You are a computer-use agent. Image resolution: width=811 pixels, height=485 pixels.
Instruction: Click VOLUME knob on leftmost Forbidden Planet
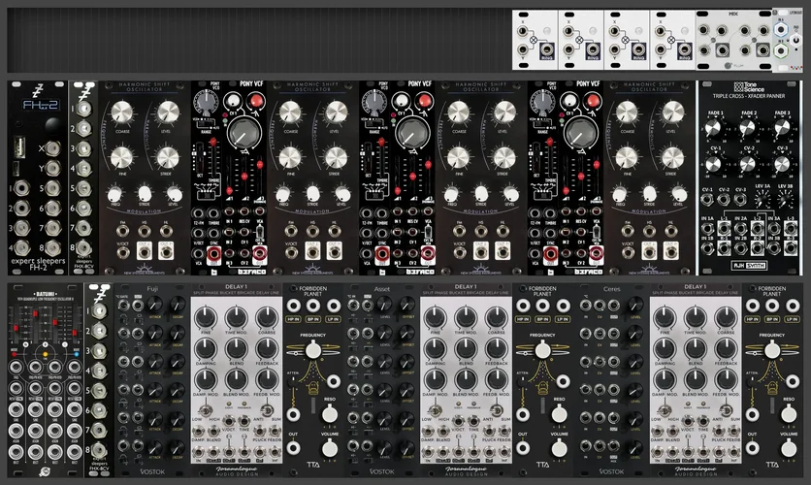(330, 449)
